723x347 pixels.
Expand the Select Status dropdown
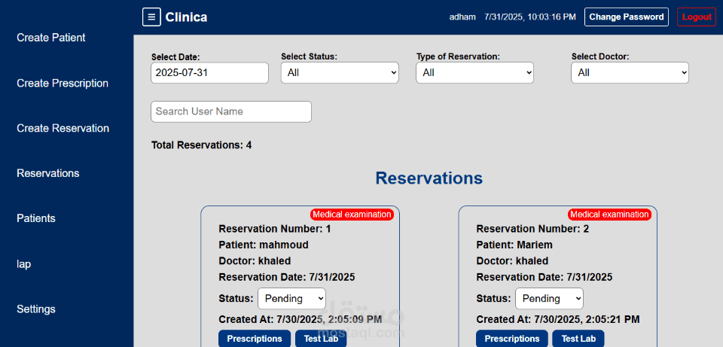point(340,73)
